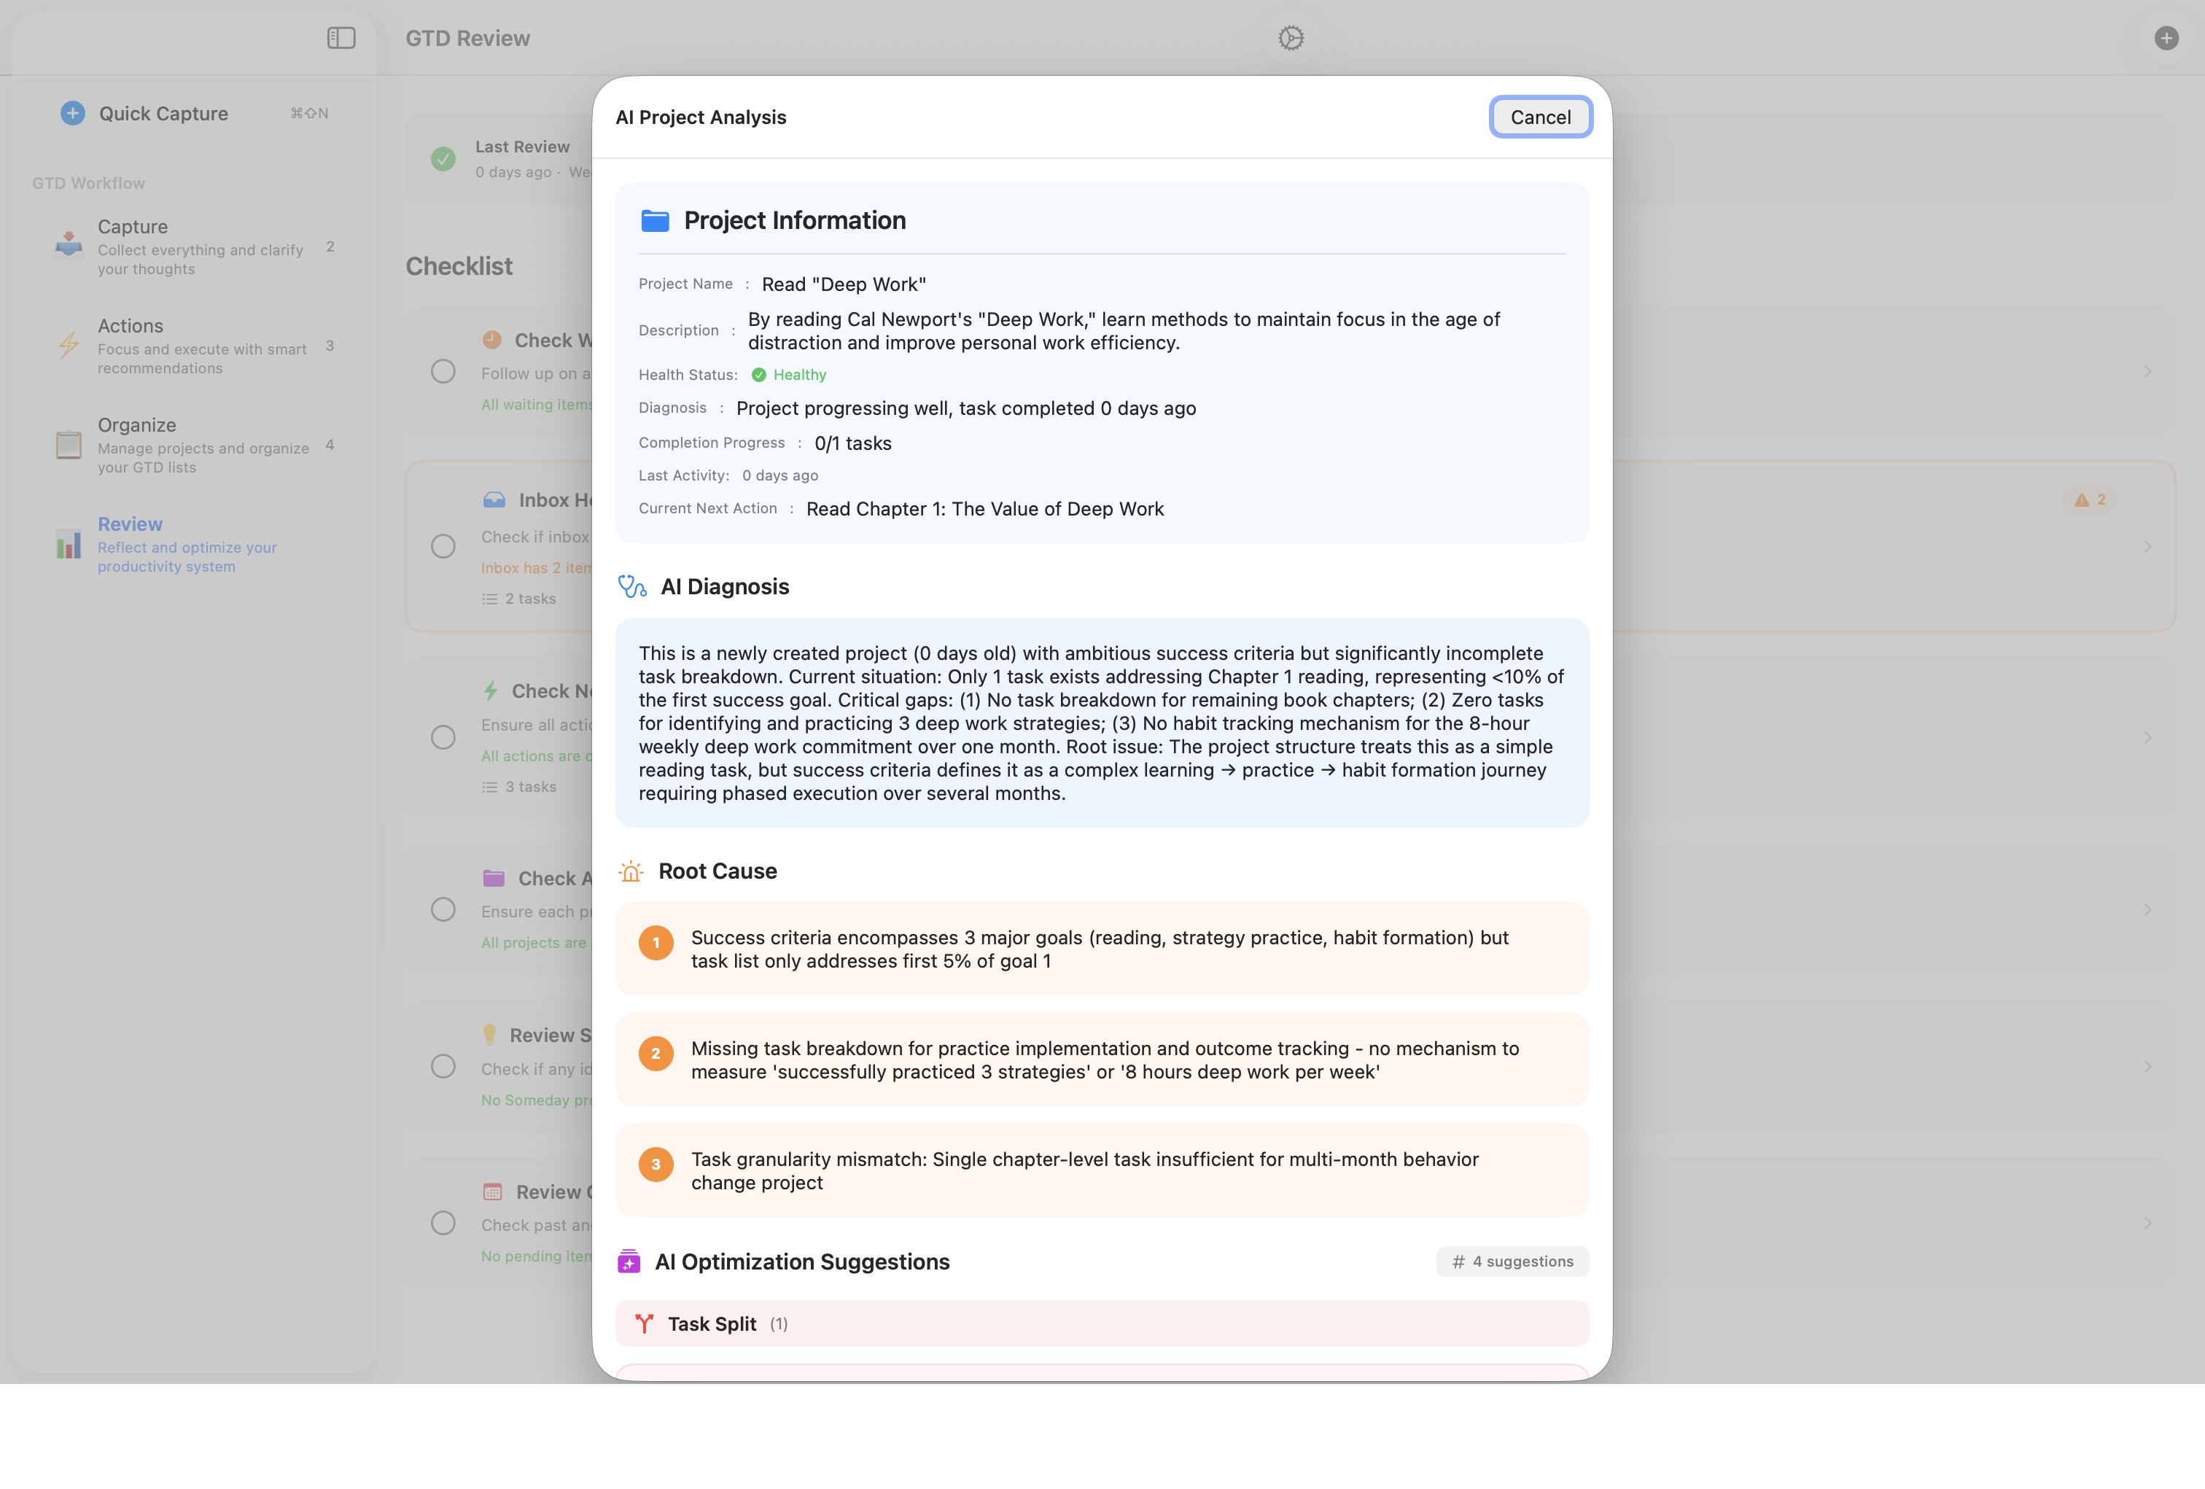The height and width of the screenshot is (1489, 2205).
Task: Toggle the sidebar panel visibility
Action: (x=340, y=38)
